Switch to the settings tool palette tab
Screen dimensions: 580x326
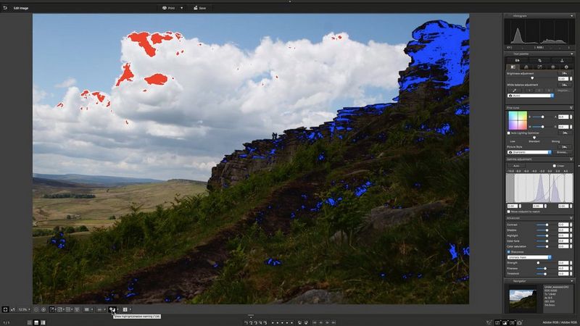pyautogui.click(x=566, y=67)
